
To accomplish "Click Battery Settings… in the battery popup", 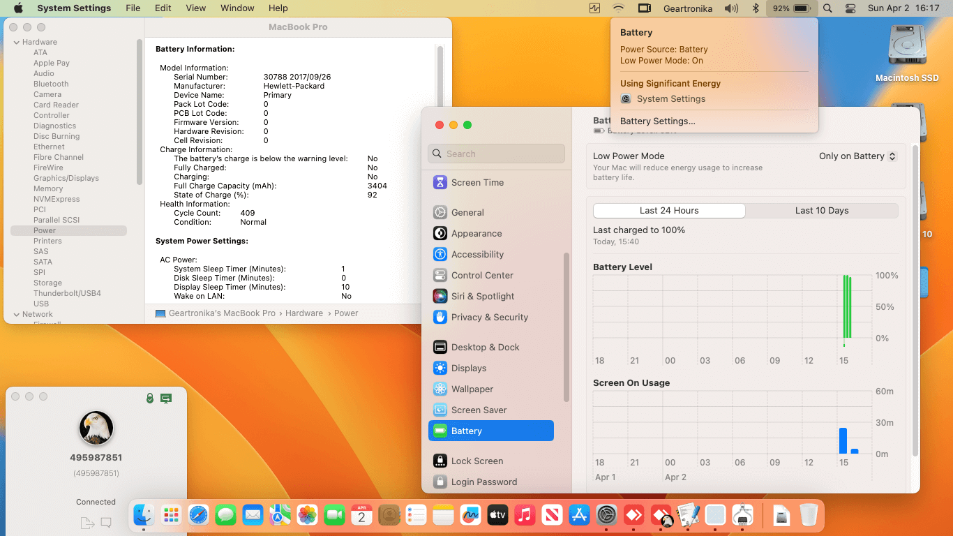I will pos(658,121).
